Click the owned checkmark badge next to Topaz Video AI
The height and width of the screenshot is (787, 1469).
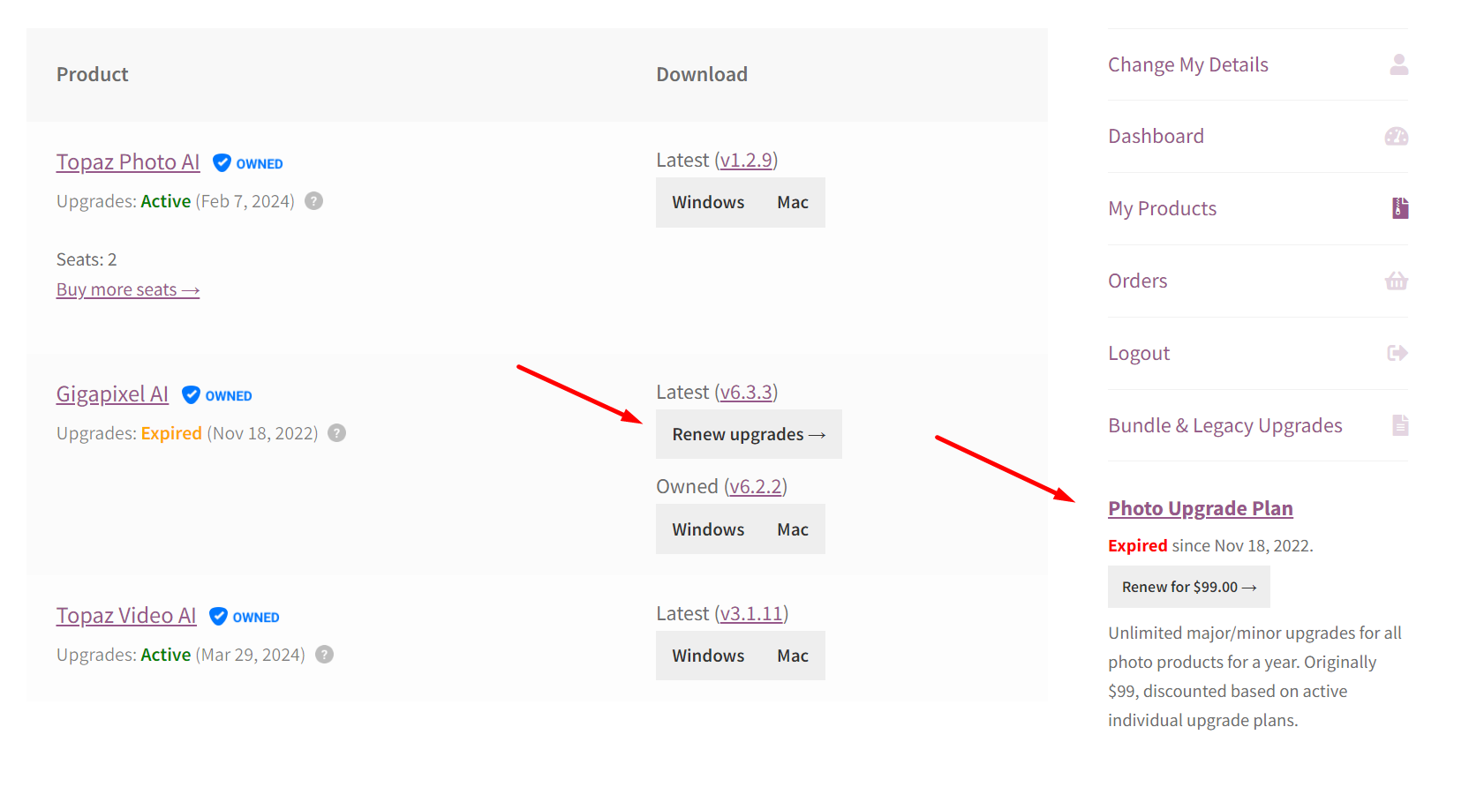click(245, 617)
